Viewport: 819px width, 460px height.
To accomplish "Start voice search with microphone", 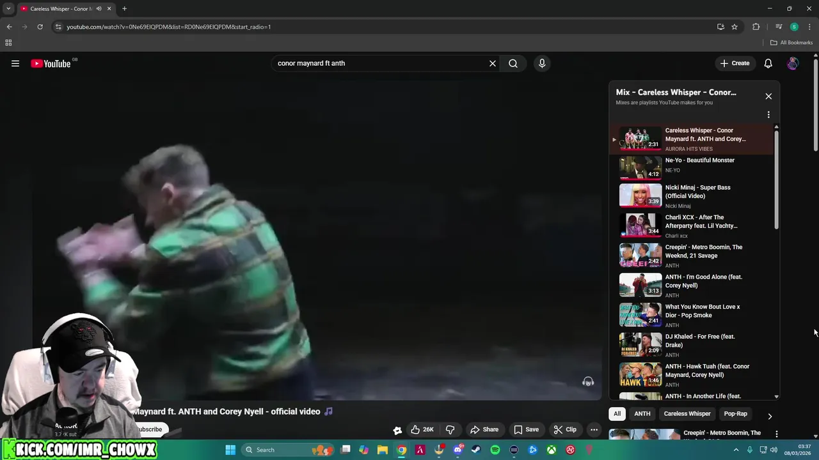I will coord(542,63).
